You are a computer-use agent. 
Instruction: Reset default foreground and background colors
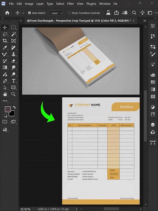pyautogui.click(x=5, y=116)
